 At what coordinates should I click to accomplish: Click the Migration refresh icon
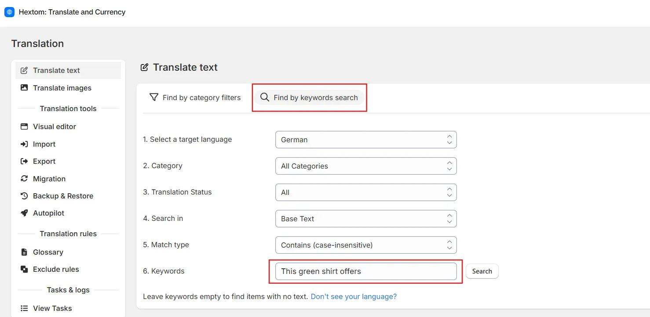24,179
